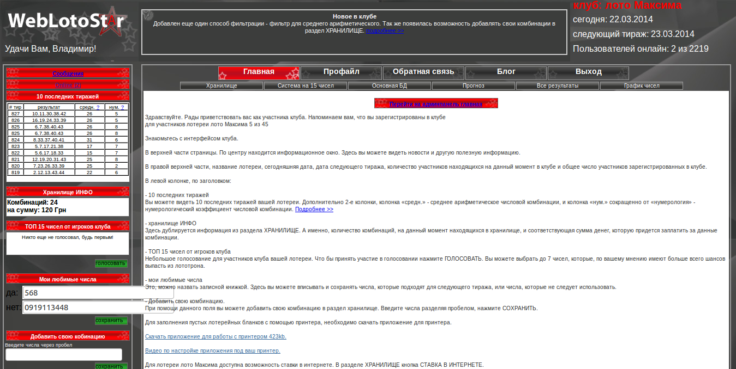Screen dimensions: 736x369
Task: Click the на сумму: 120 Грн text
Action: 36,210
